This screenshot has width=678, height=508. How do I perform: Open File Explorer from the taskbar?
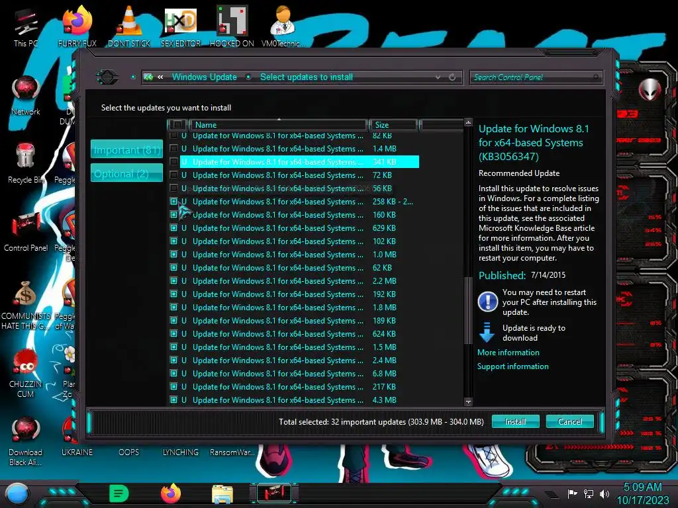click(222, 493)
